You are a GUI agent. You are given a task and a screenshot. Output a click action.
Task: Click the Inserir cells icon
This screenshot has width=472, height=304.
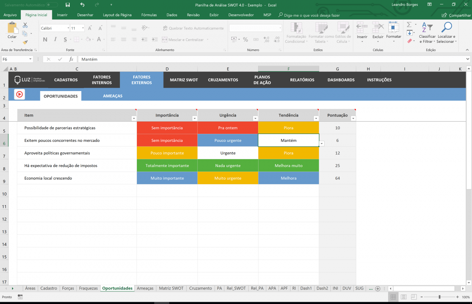pyautogui.click(x=362, y=28)
